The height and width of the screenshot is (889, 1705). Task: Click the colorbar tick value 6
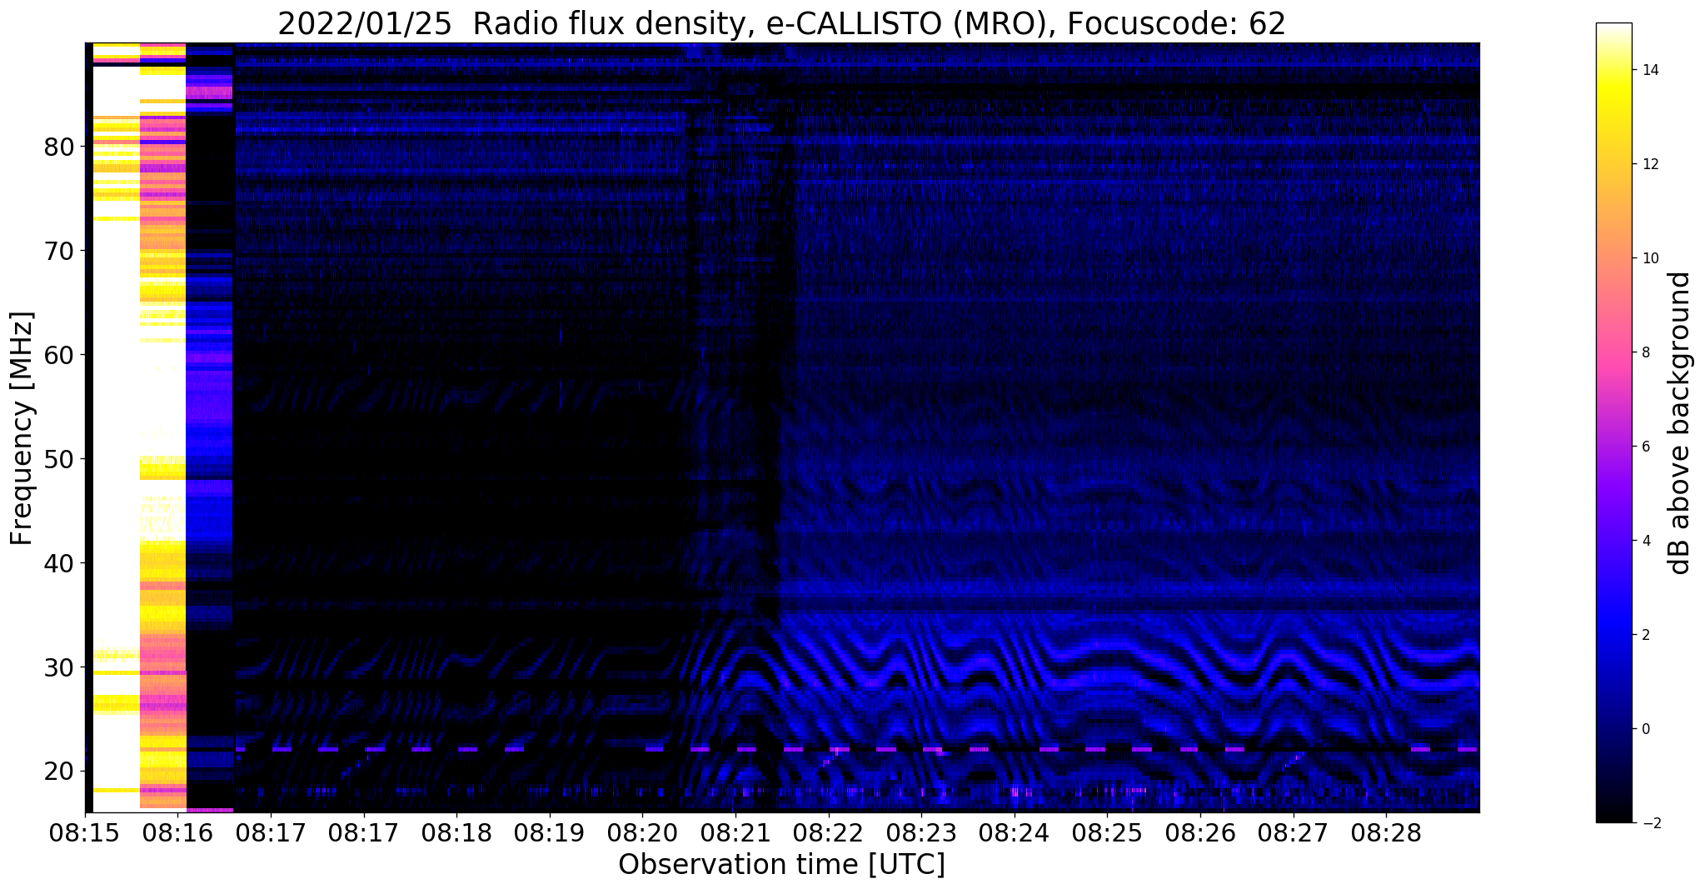[1645, 447]
